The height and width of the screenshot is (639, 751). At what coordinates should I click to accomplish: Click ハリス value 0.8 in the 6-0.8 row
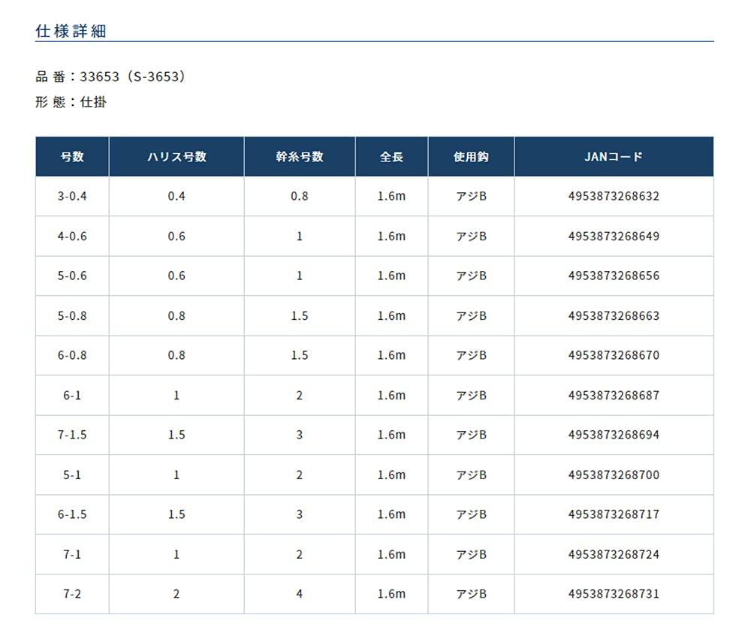point(176,355)
